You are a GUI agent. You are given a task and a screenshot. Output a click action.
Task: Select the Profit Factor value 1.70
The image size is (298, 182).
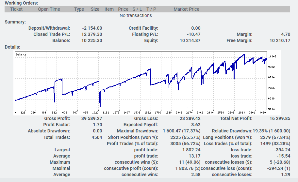coord(97,125)
